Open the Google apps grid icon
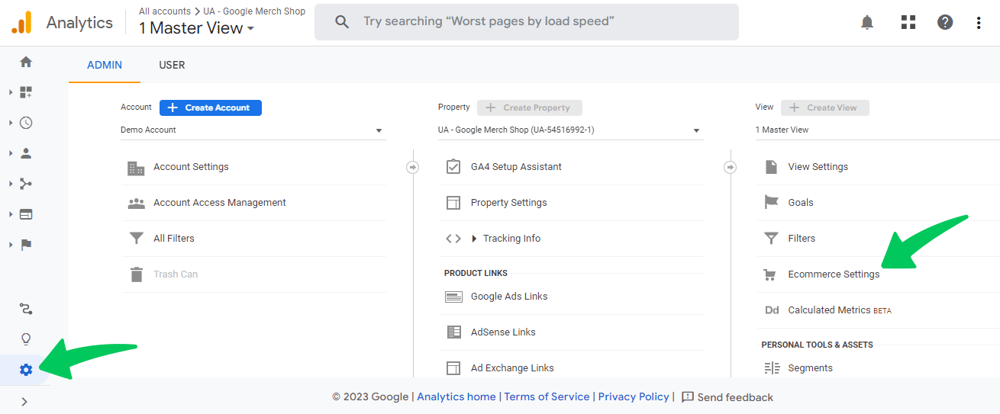The image size is (1000, 414). coord(908,22)
